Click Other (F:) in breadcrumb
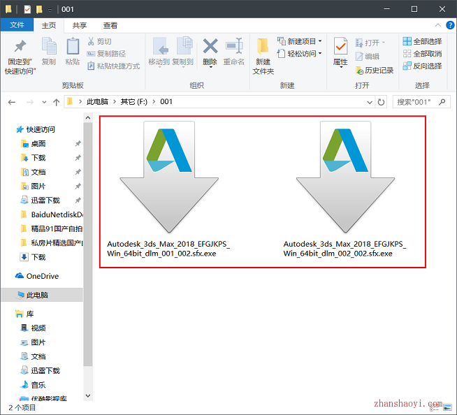This screenshot has width=457, height=415. pos(134,102)
